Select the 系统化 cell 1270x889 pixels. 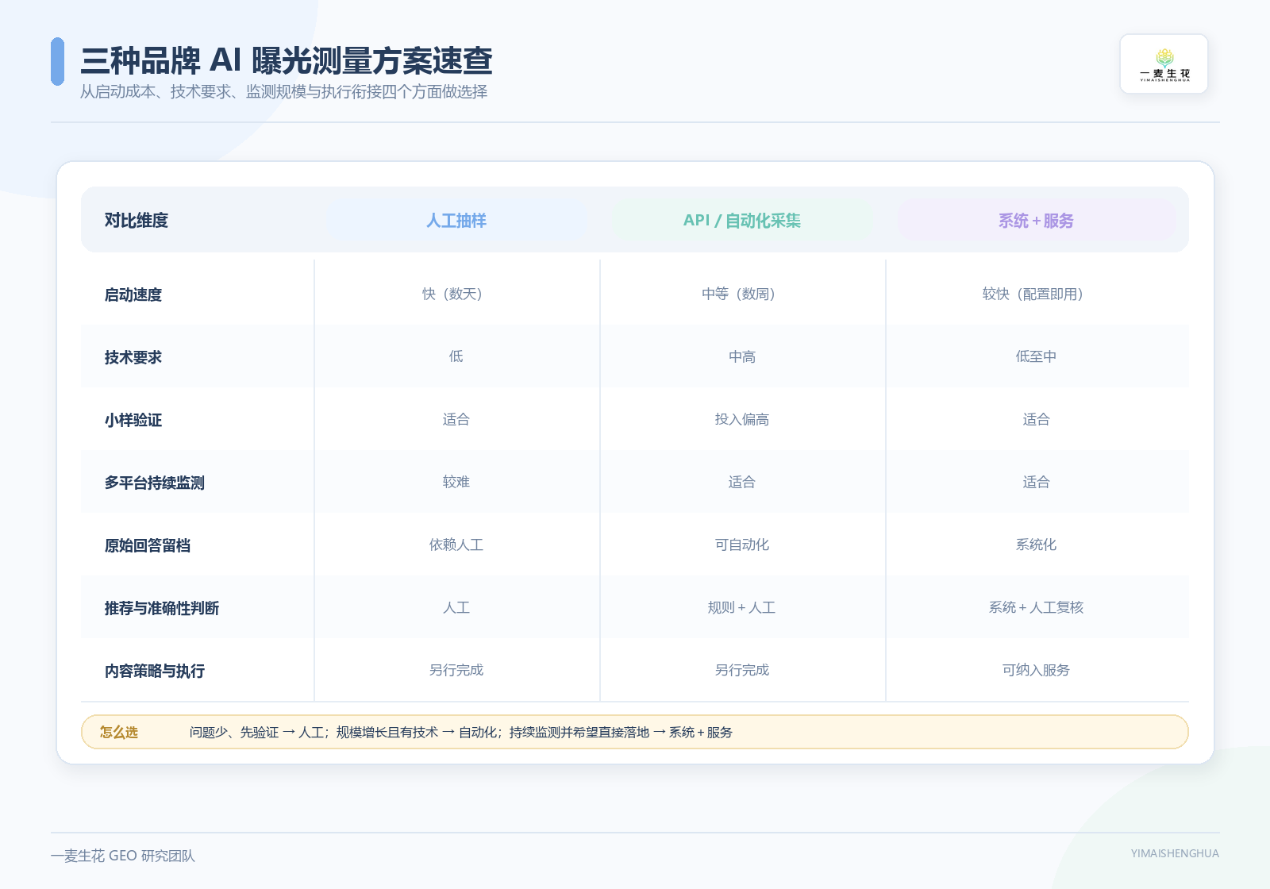[1036, 545]
